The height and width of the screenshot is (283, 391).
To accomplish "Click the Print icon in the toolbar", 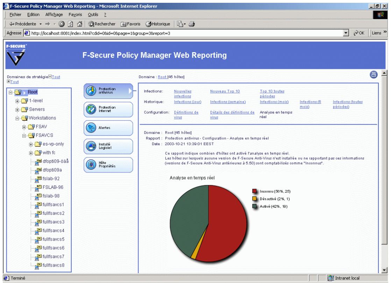I will [x=192, y=24].
